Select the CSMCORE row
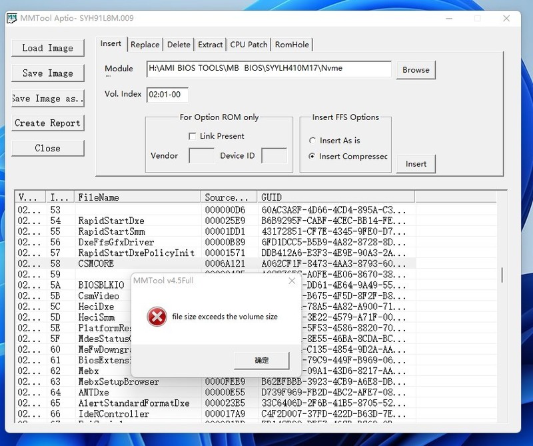 (x=215, y=263)
